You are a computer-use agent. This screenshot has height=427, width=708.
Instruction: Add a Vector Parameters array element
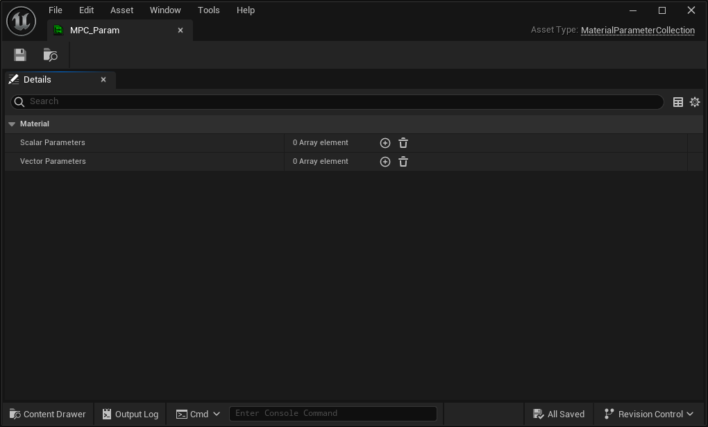pyautogui.click(x=385, y=162)
